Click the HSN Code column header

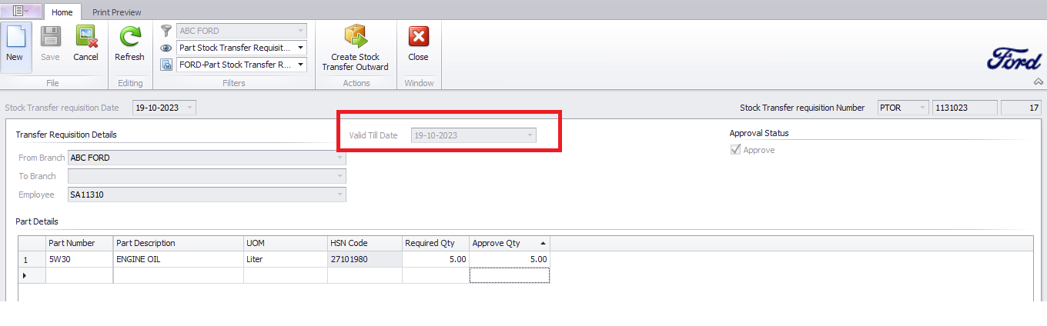pyautogui.click(x=365, y=243)
